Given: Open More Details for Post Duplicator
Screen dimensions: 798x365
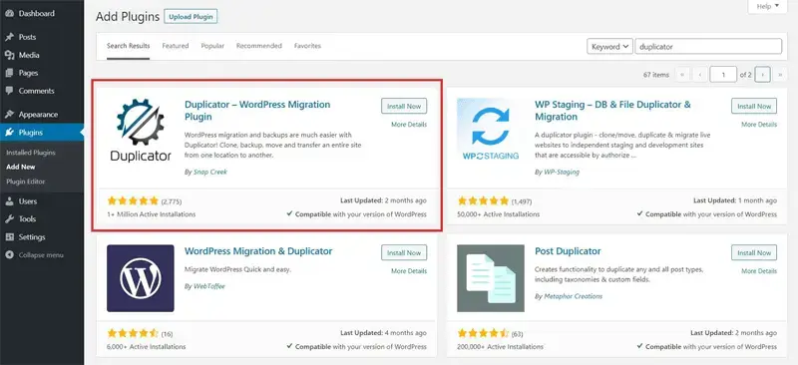Looking at the screenshot, I should coord(759,271).
